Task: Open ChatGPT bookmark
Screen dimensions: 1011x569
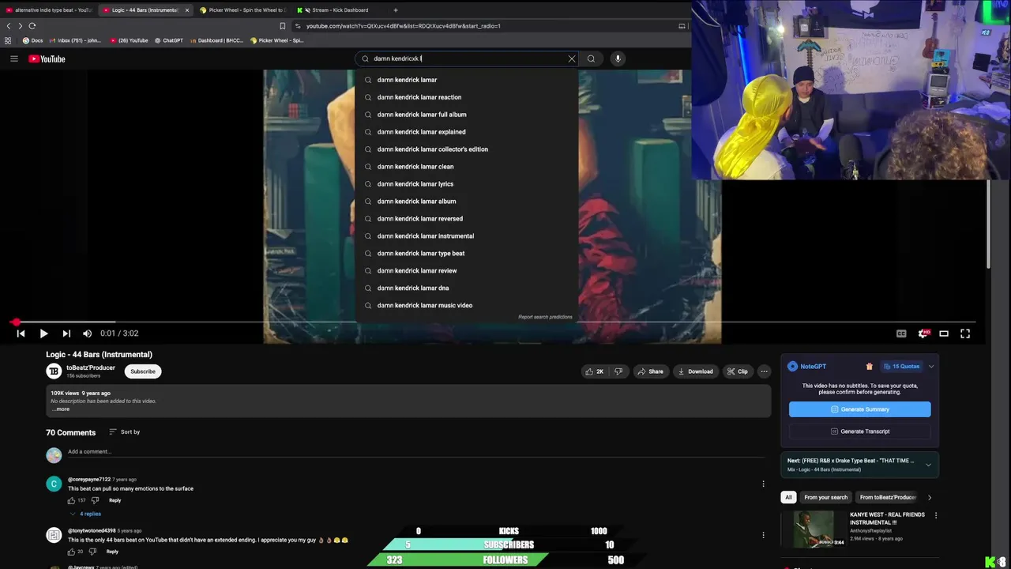Action: point(169,40)
